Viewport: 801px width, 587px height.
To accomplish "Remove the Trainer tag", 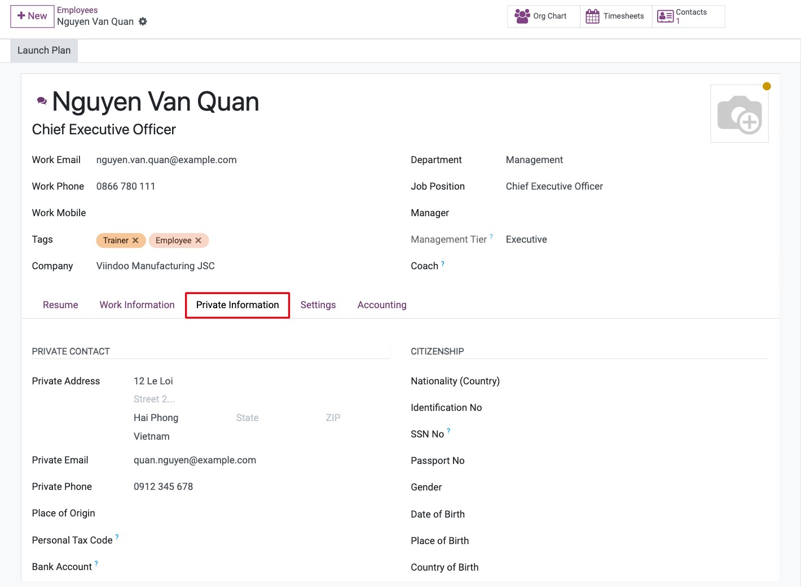I will coord(135,240).
